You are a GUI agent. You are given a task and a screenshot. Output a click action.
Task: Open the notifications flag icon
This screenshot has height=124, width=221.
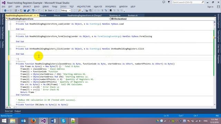tap(169, 2)
